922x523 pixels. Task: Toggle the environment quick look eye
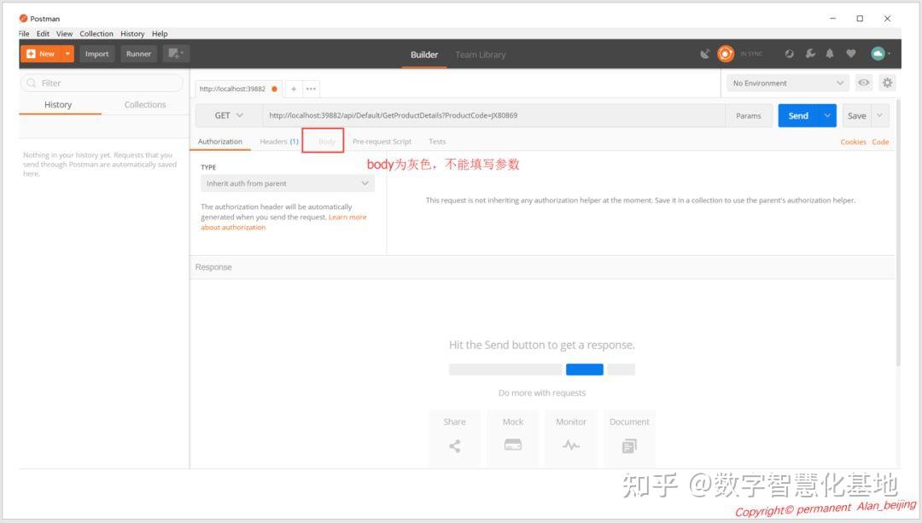point(864,82)
